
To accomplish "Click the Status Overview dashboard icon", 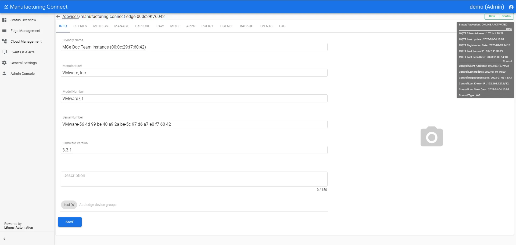I will (x=4, y=20).
